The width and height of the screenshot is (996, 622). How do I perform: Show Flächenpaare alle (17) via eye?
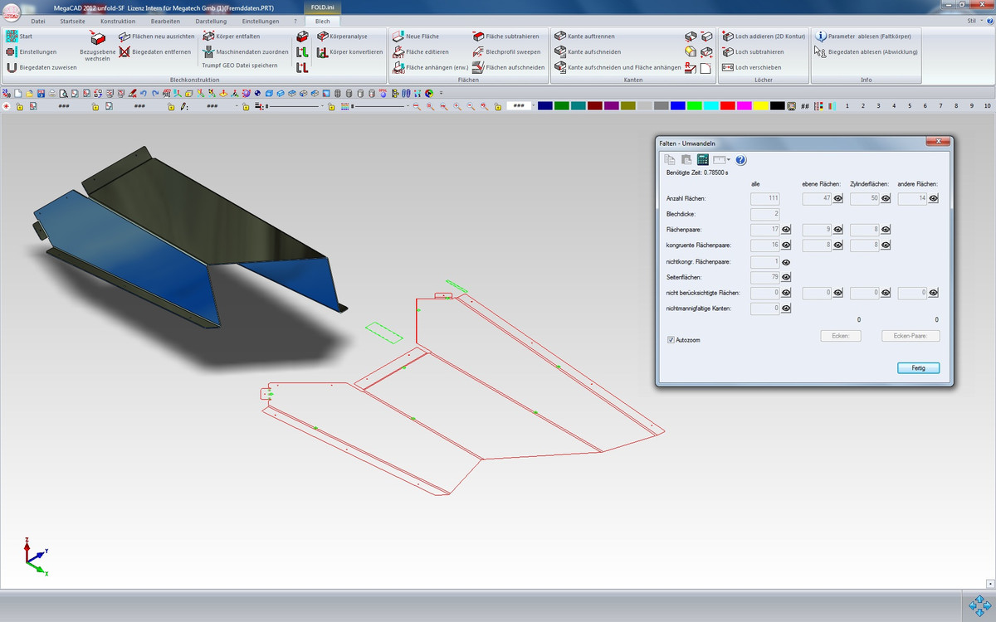coord(786,230)
